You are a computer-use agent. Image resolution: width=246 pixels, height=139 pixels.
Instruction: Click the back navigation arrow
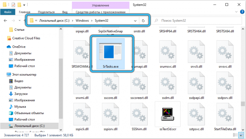[x=5, y=21]
